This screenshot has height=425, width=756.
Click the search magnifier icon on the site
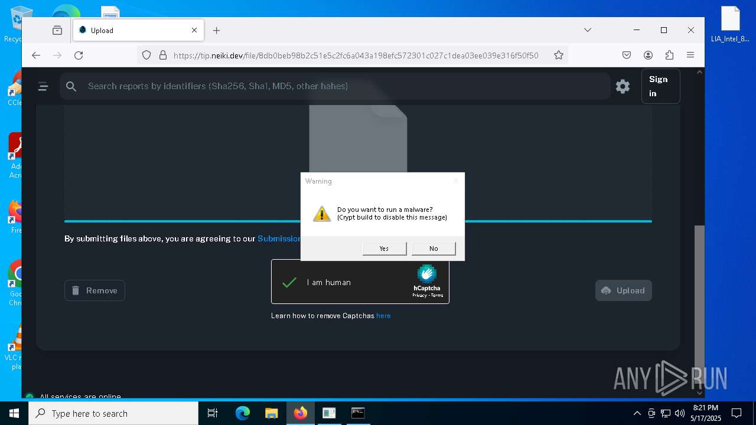(71, 87)
